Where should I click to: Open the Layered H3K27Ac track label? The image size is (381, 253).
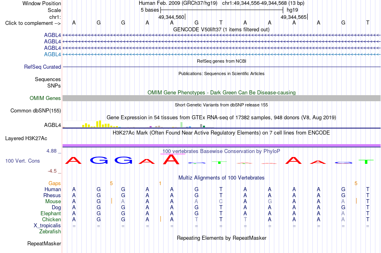coord(26,139)
